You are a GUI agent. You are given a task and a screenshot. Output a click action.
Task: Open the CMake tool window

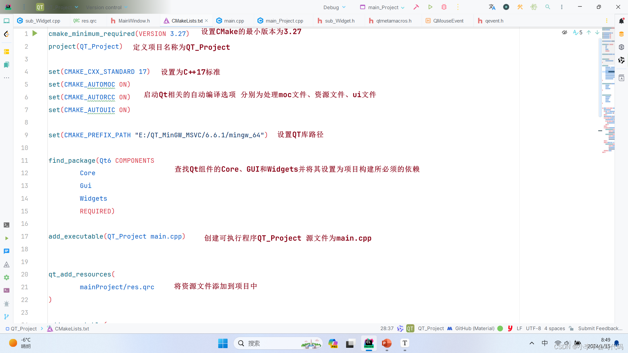[7, 264]
